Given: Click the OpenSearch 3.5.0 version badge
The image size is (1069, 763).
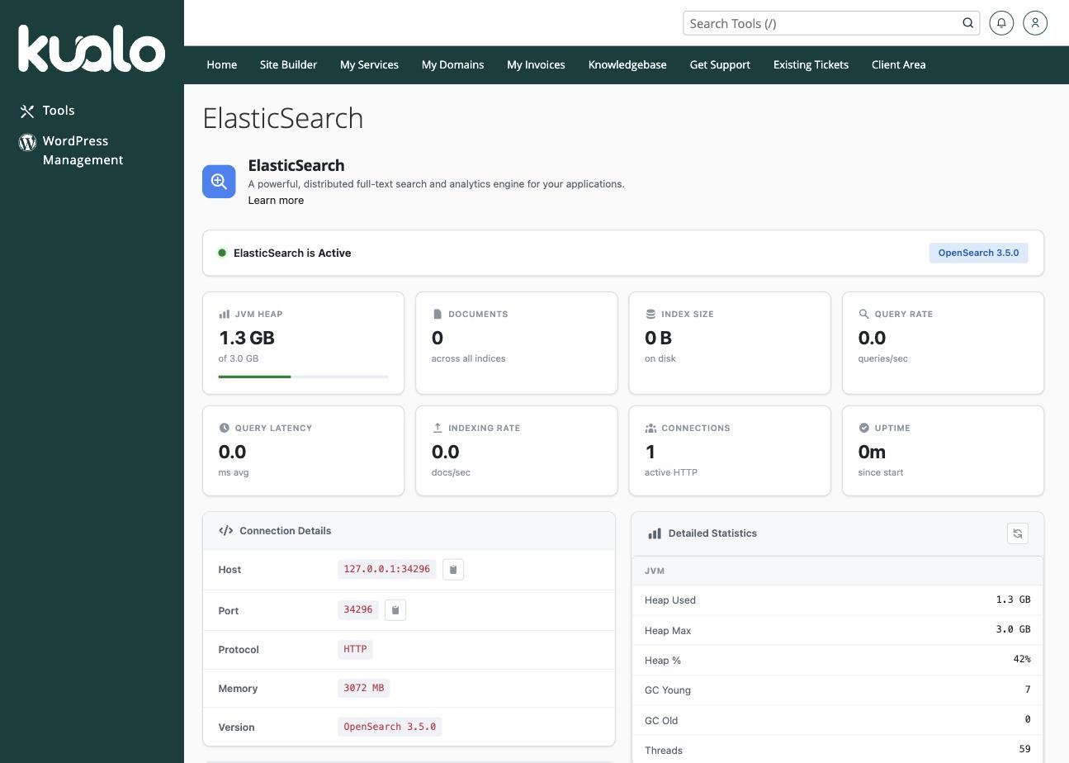Looking at the screenshot, I should coord(978,253).
